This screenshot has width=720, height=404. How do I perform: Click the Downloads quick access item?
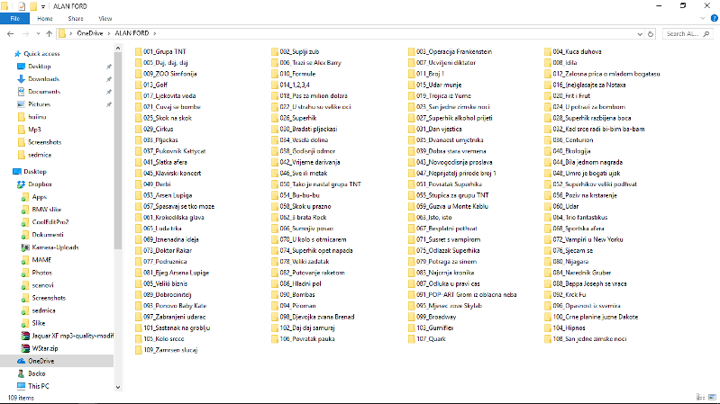pyautogui.click(x=43, y=78)
